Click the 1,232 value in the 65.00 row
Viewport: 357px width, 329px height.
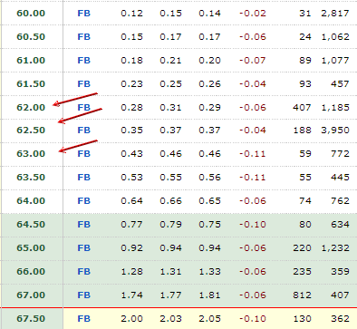click(335, 248)
